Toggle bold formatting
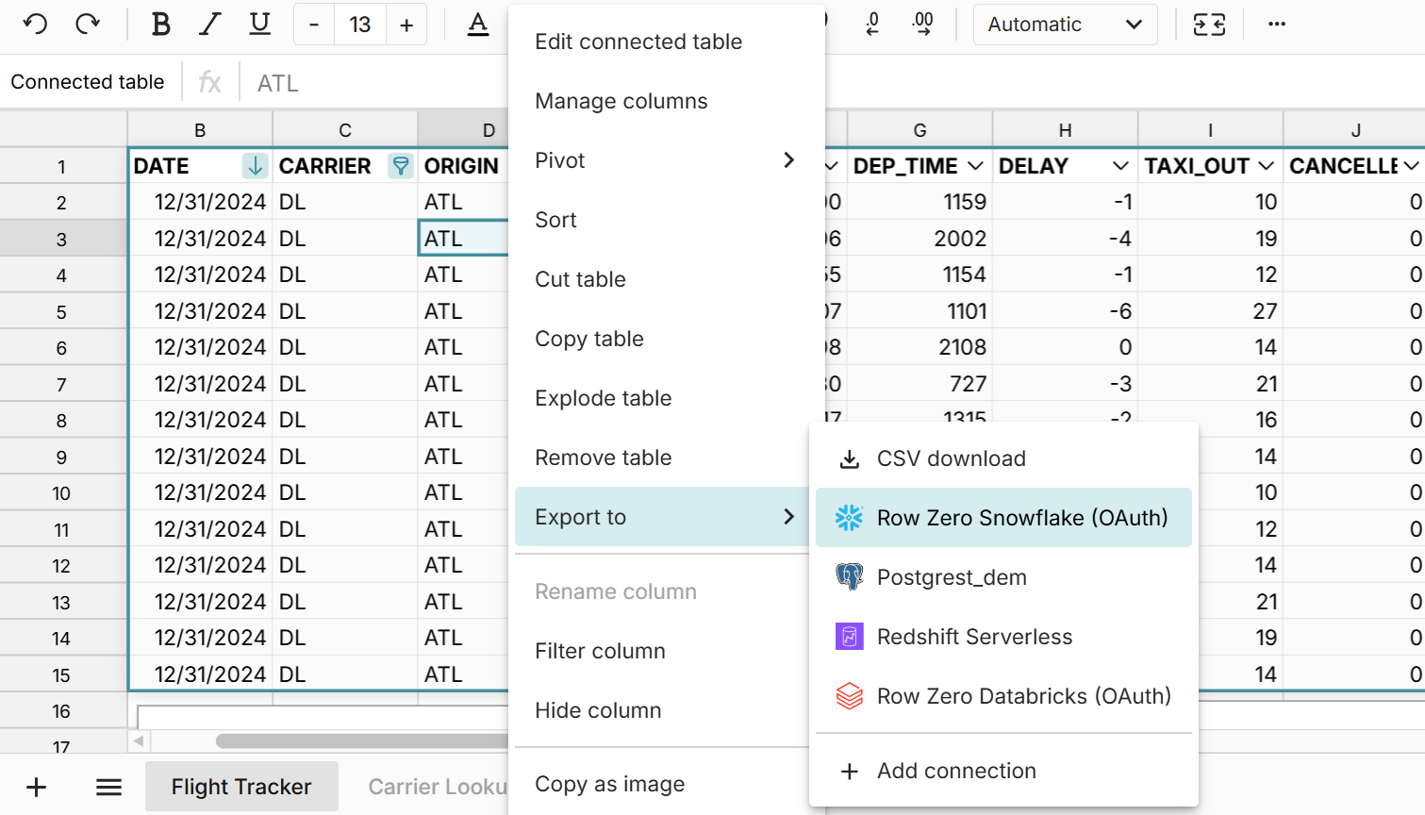Image resolution: width=1425 pixels, height=815 pixels. tap(160, 24)
